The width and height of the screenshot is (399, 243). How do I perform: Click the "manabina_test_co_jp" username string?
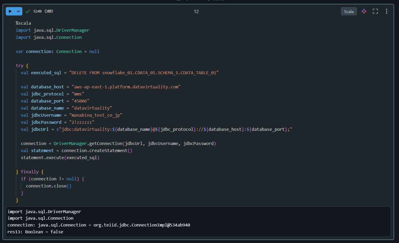[96, 115]
